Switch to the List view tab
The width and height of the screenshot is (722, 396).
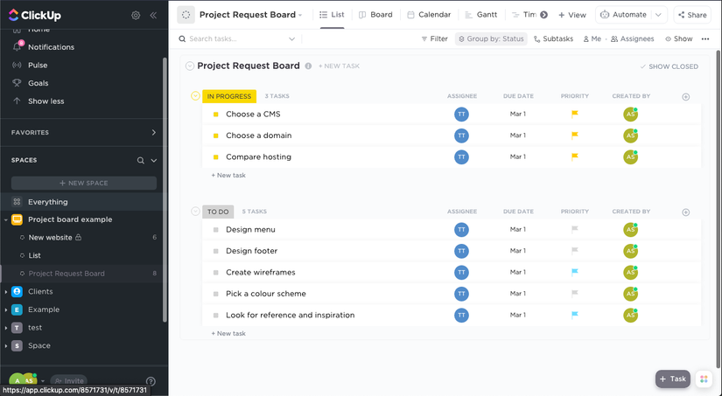coord(332,15)
